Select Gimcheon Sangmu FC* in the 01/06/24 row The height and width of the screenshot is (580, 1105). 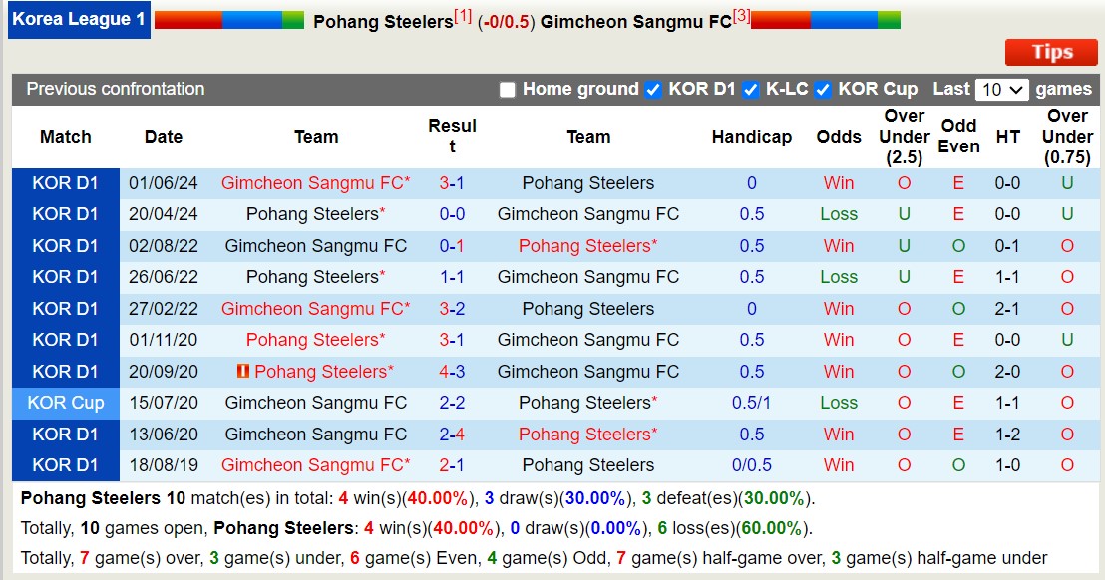point(316,183)
